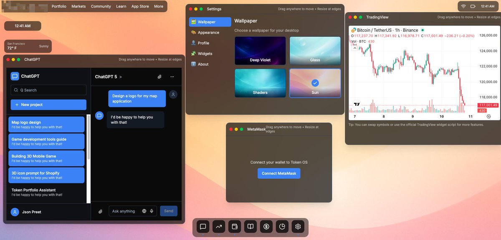
Task: Open the wallet icon in the dock
Action: (235, 227)
